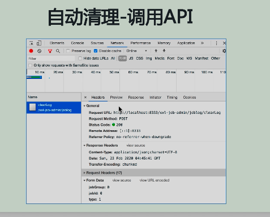This screenshot has width=270, height=217.
Task: Open the Preview detail tab
Action: (117, 98)
